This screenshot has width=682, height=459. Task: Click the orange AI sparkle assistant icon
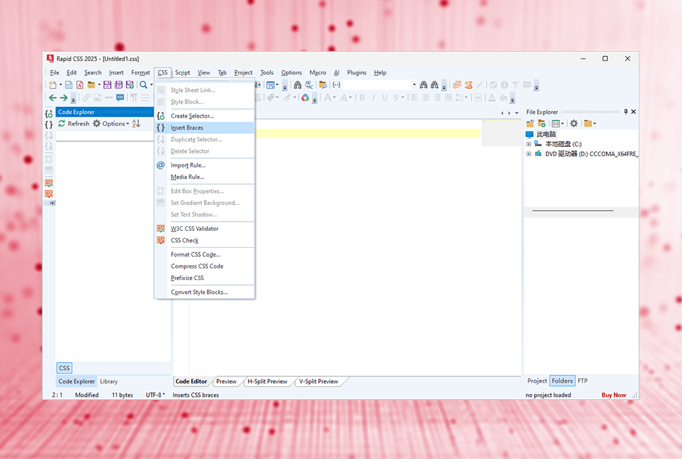coord(468,85)
